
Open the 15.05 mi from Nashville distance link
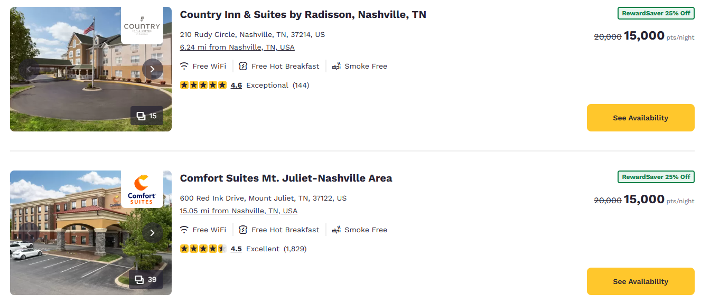(239, 211)
